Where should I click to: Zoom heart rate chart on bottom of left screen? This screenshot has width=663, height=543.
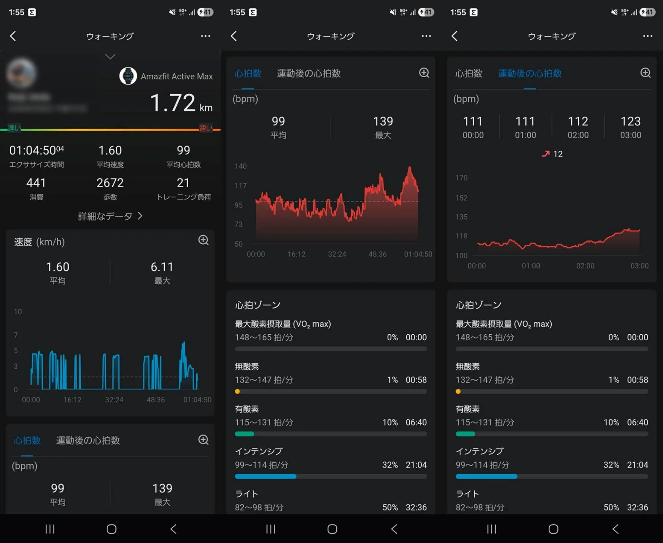(x=203, y=440)
